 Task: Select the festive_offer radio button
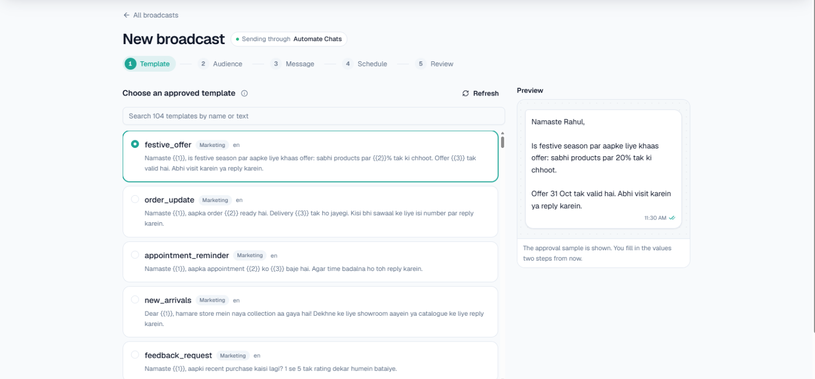pos(135,144)
